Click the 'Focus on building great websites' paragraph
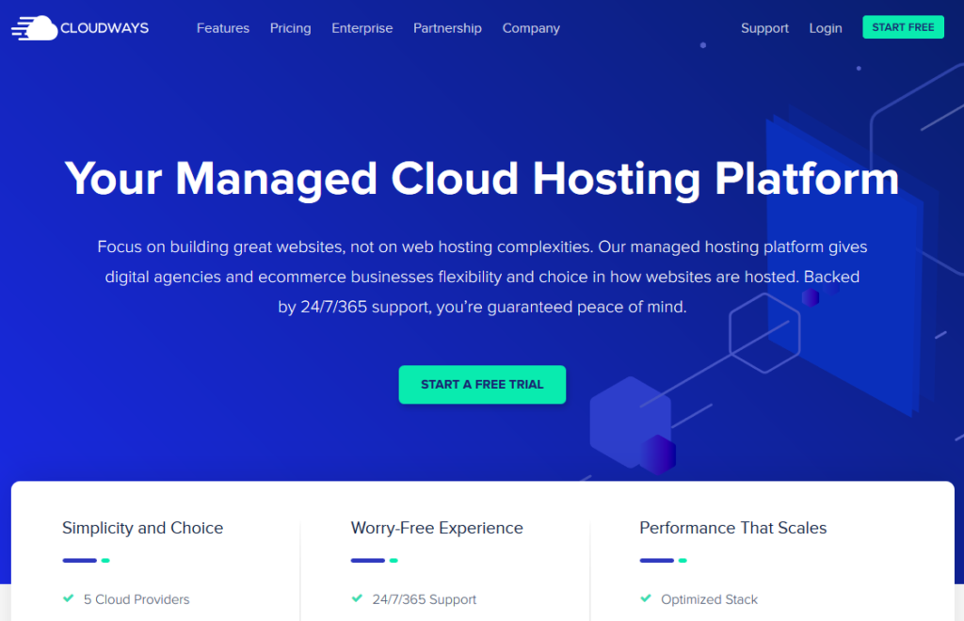The image size is (964, 621). tap(482, 277)
